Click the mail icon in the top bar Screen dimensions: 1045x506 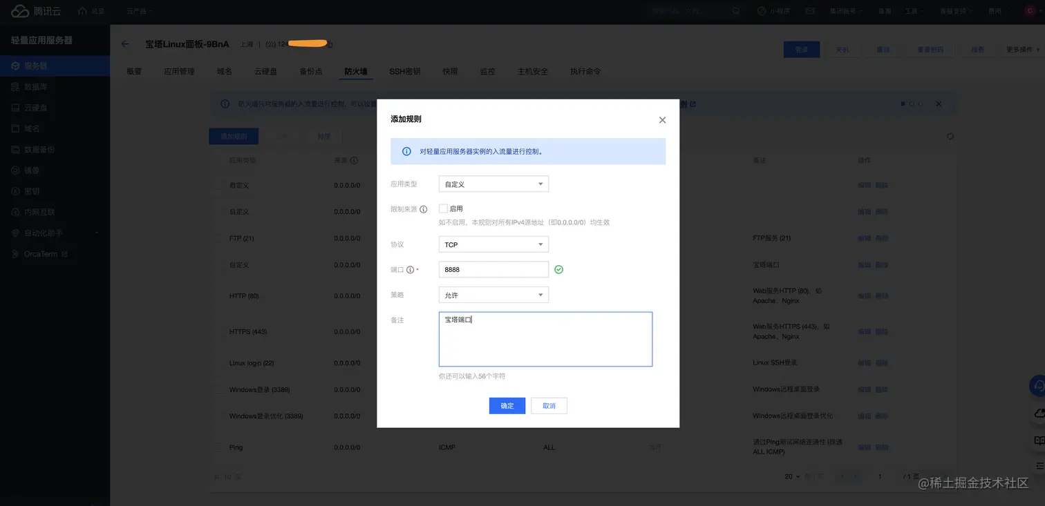pyautogui.click(x=810, y=11)
